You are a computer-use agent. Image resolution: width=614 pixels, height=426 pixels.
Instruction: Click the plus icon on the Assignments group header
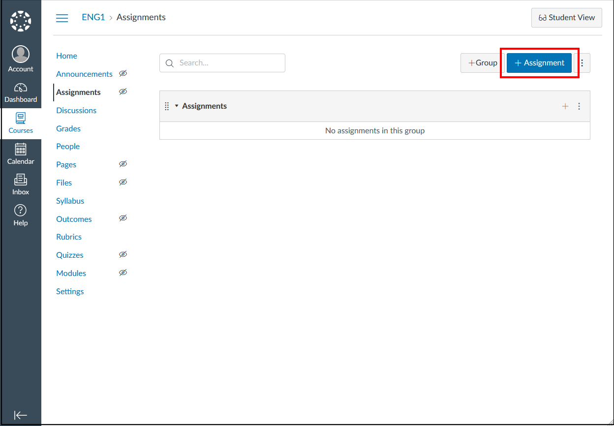click(x=565, y=106)
